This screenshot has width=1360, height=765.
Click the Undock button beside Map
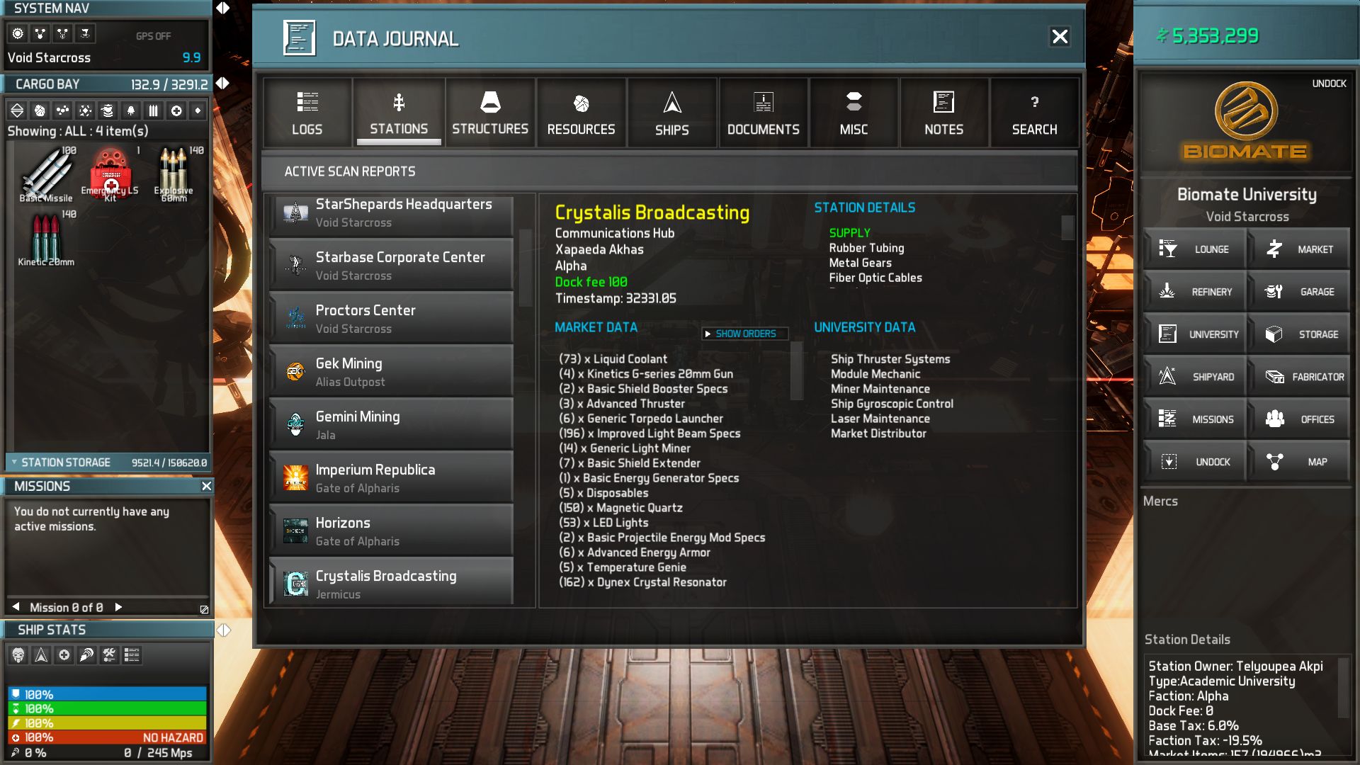point(1194,461)
